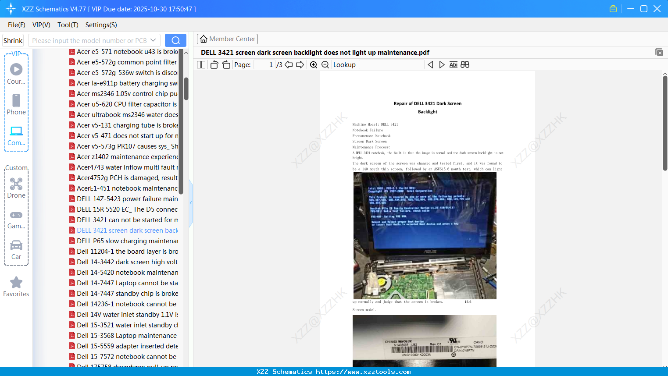Click the binoculars search icon
Screen dimensions: 668x376
point(465,65)
